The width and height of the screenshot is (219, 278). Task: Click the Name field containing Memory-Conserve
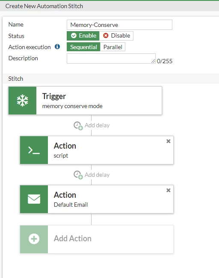coord(119,25)
